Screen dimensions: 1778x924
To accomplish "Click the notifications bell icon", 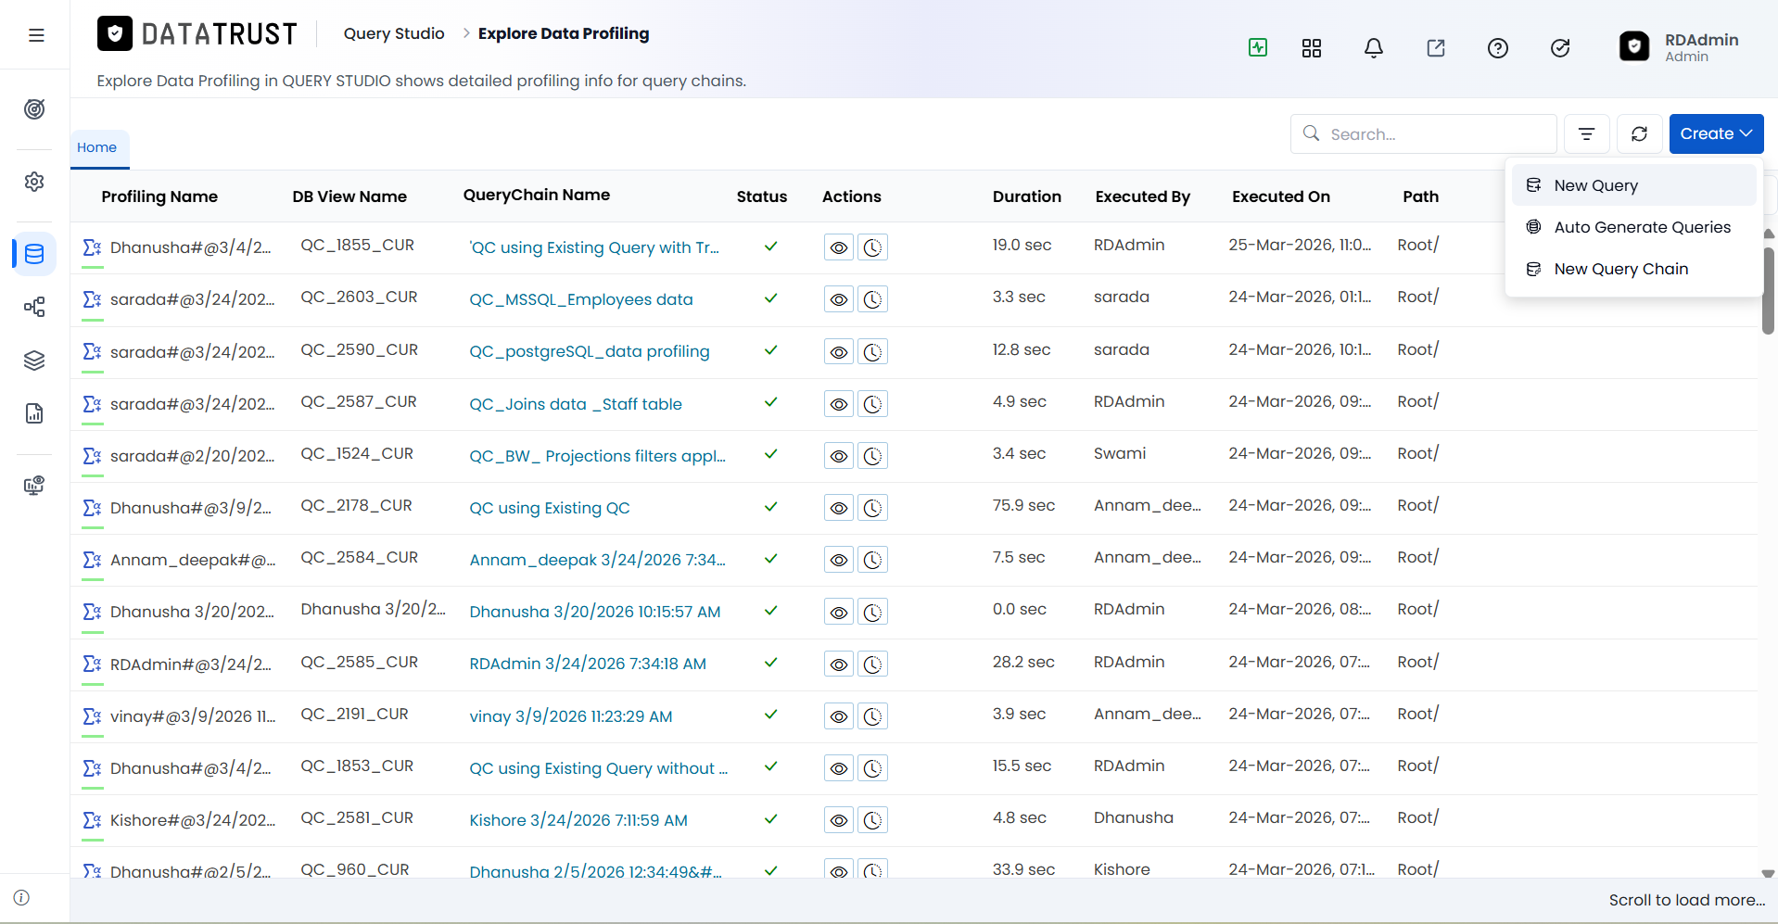I will coord(1374,48).
